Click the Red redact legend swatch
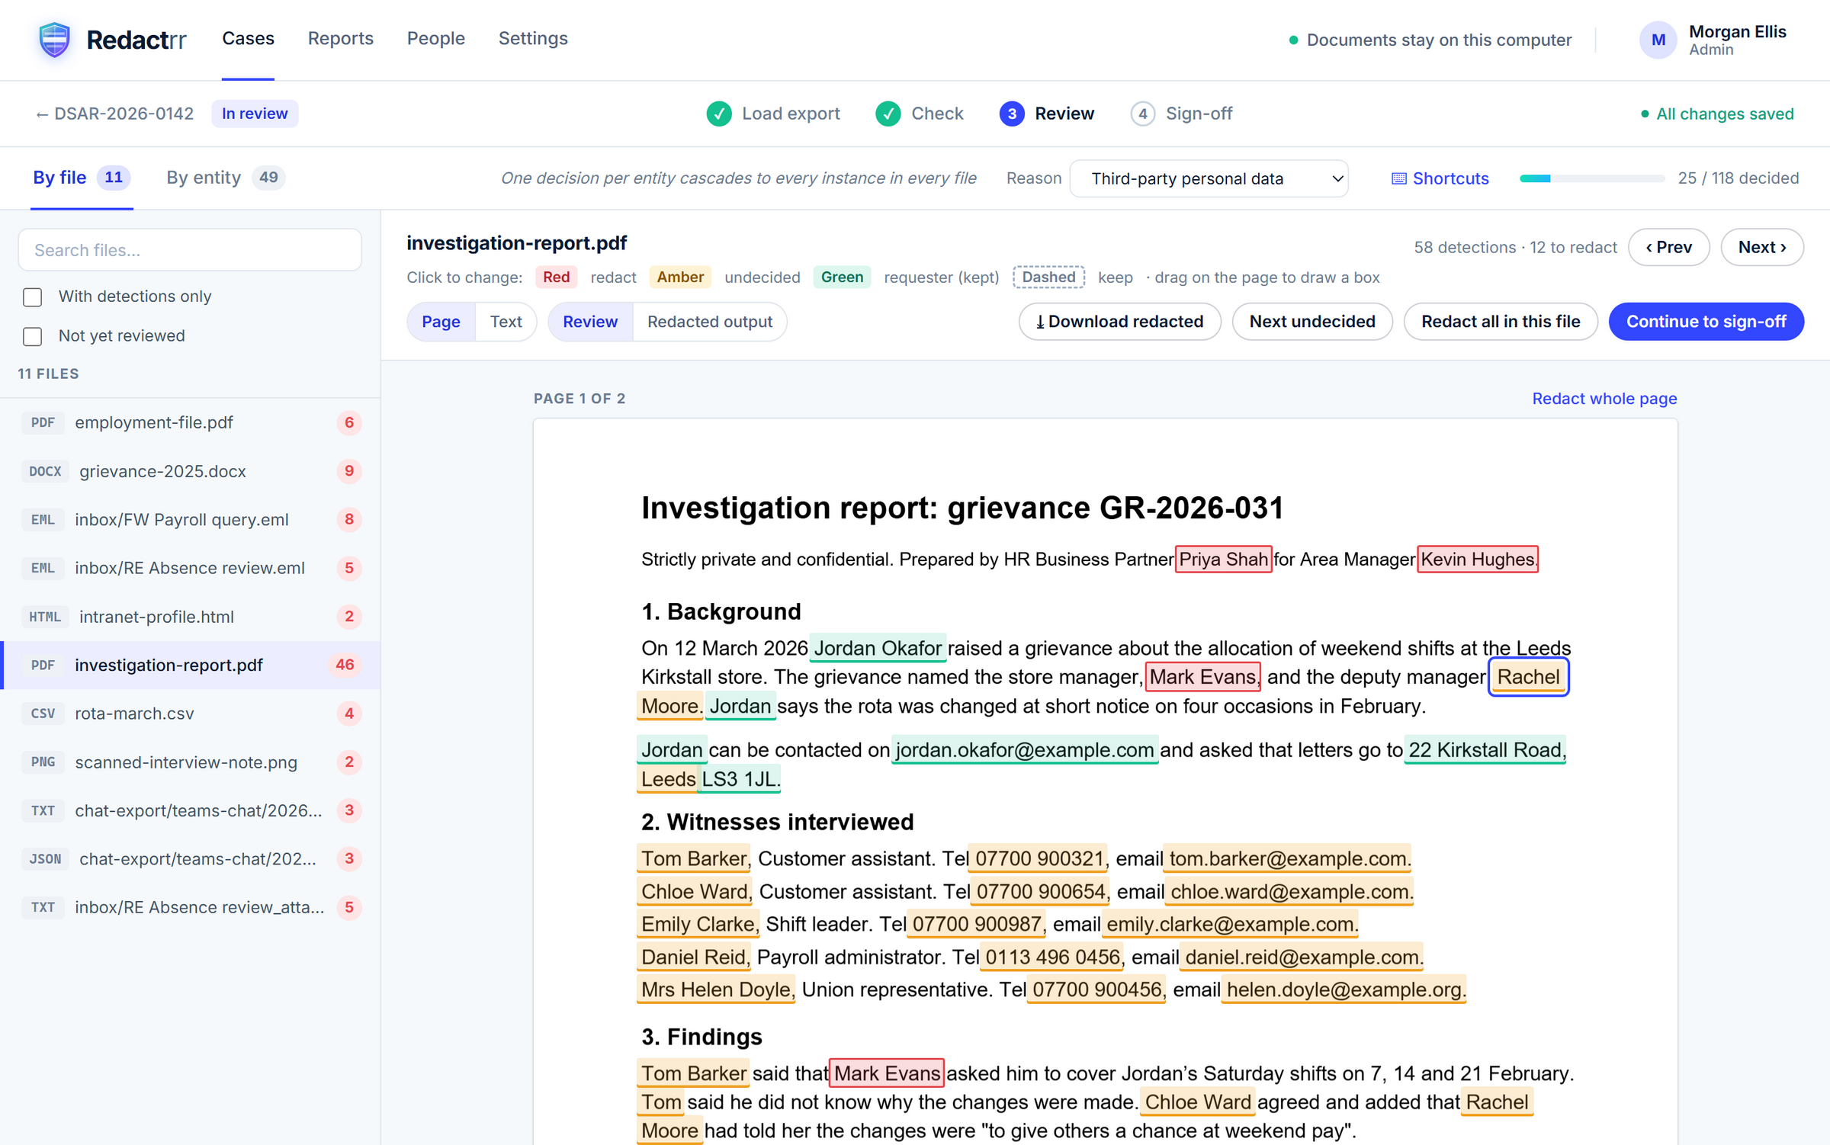 point(556,277)
